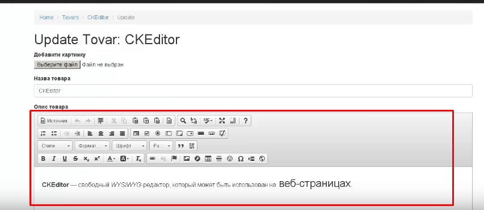Toggle Italic formatting
Image resolution: width=484 pixels, height=210 pixels.
[x=54, y=158]
